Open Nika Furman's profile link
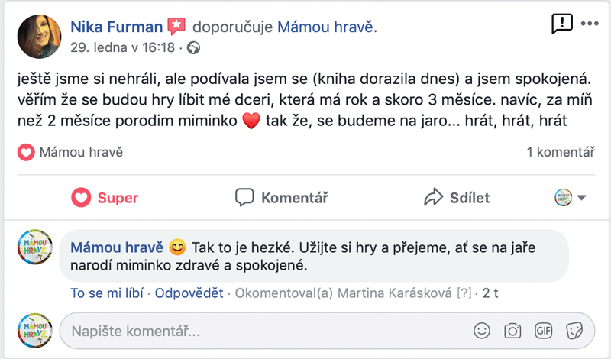This screenshot has width=611, height=359. pos(117,27)
